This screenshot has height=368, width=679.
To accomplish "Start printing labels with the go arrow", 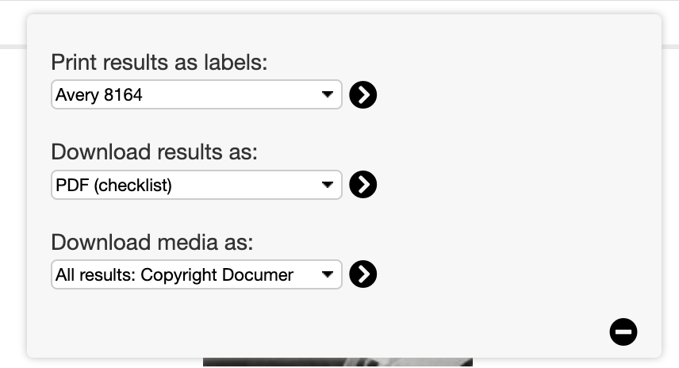I will pyautogui.click(x=363, y=95).
